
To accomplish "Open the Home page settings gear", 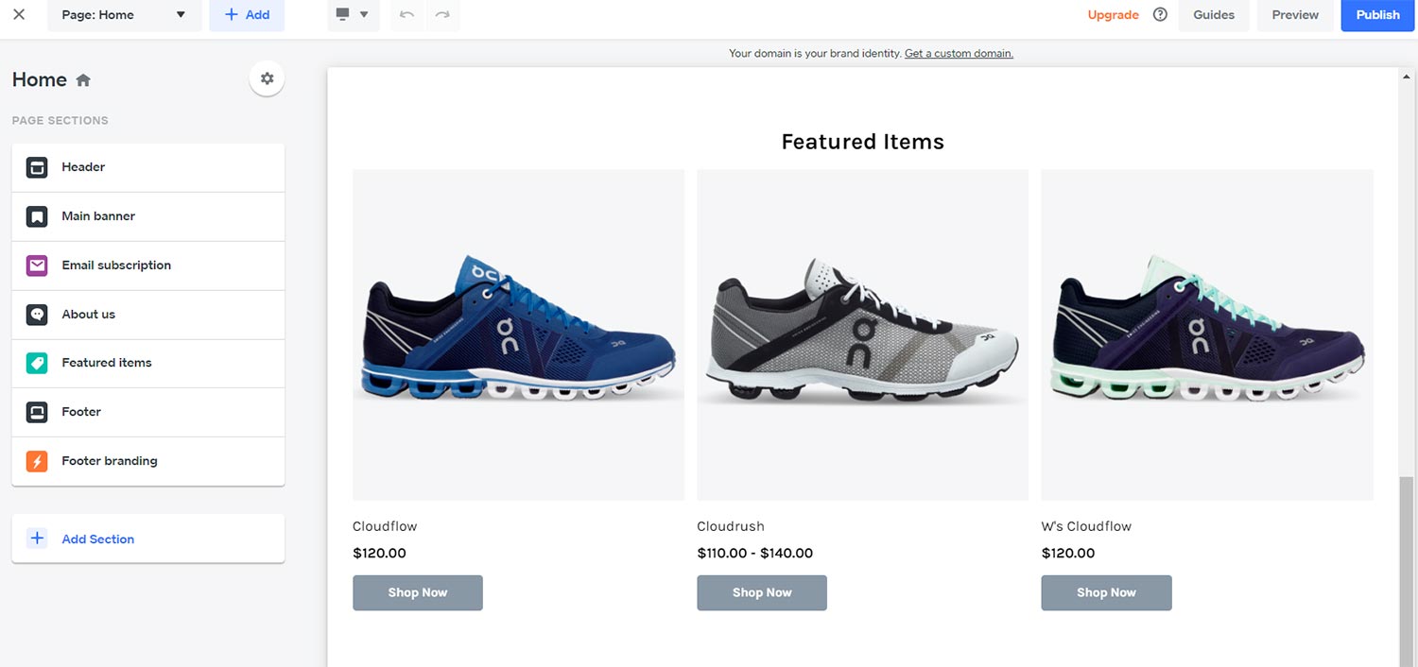I will (x=267, y=78).
